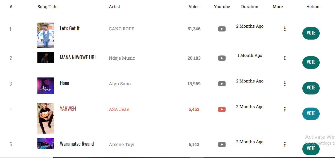This screenshot has height=158, width=335.
Task: Show more options menu for Hono
Action: [285, 84]
